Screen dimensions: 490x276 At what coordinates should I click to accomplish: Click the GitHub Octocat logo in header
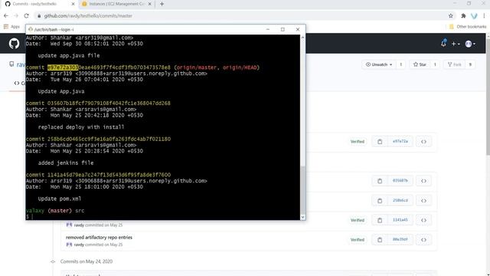[14, 43]
